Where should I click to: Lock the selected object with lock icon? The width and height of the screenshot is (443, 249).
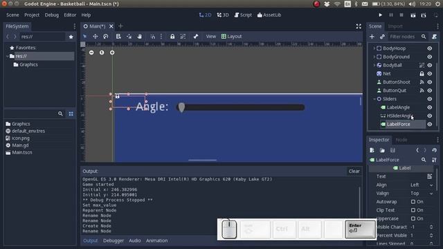(172, 37)
